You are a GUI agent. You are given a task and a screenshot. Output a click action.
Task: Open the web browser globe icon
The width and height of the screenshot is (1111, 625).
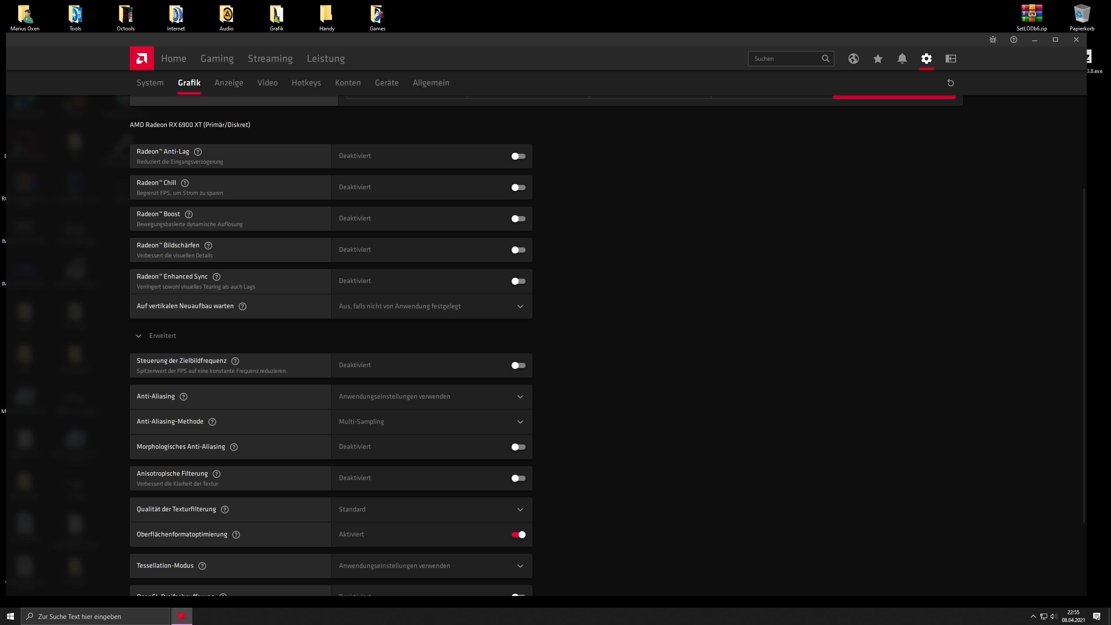pos(853,59)
